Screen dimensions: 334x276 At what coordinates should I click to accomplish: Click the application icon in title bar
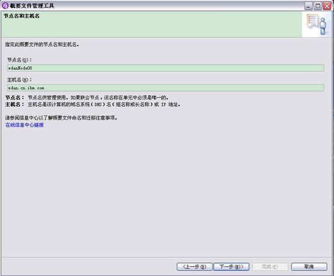tap(5, 5)
